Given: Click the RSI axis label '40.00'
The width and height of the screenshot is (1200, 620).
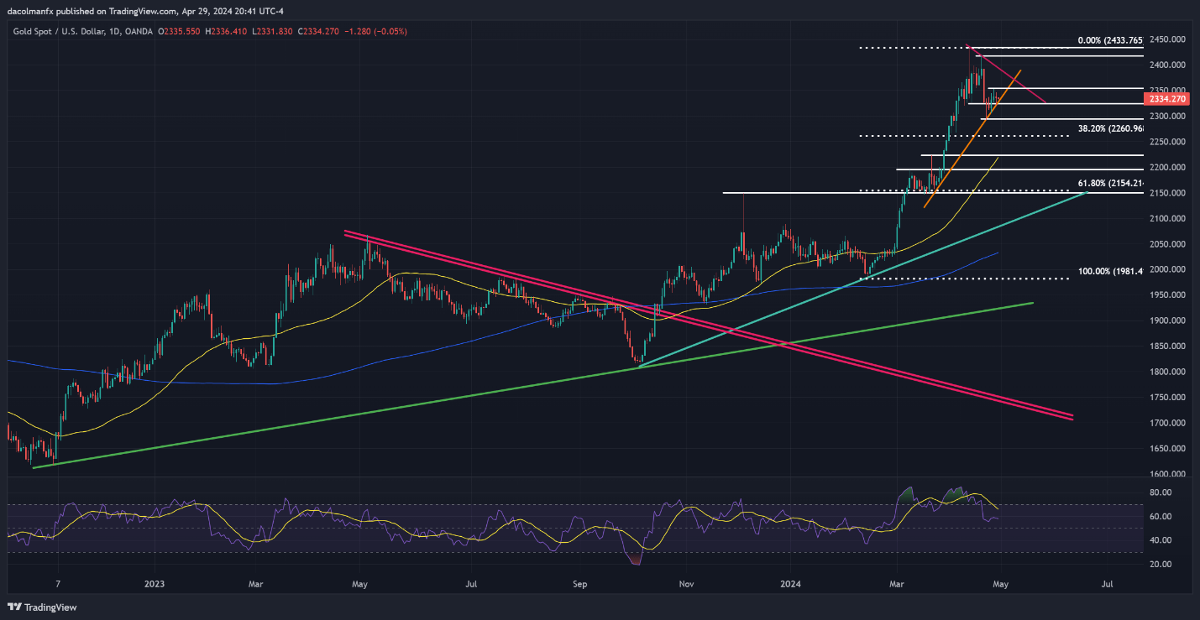Looking at the screenshot, I should tap(1161, 539).
